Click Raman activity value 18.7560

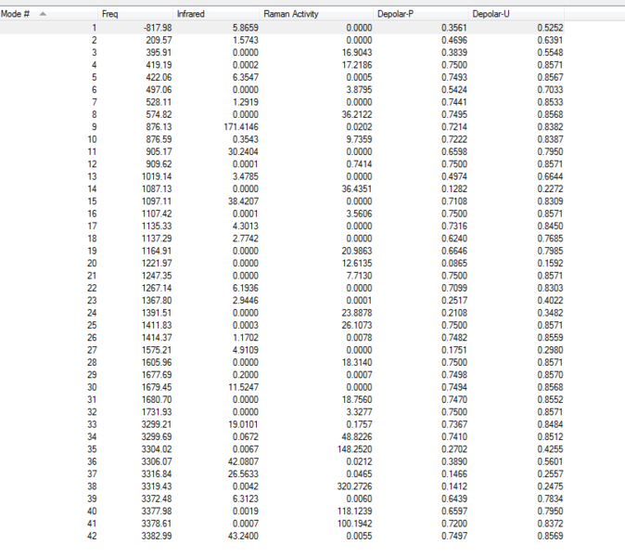(x=357, y=399)
